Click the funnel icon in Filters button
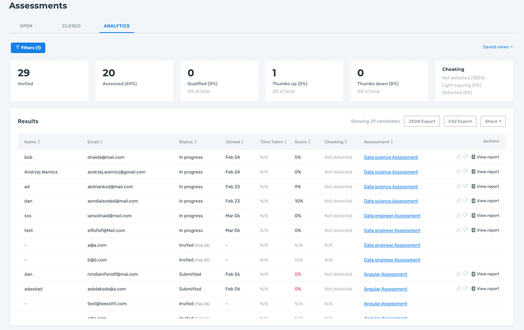 17,48
